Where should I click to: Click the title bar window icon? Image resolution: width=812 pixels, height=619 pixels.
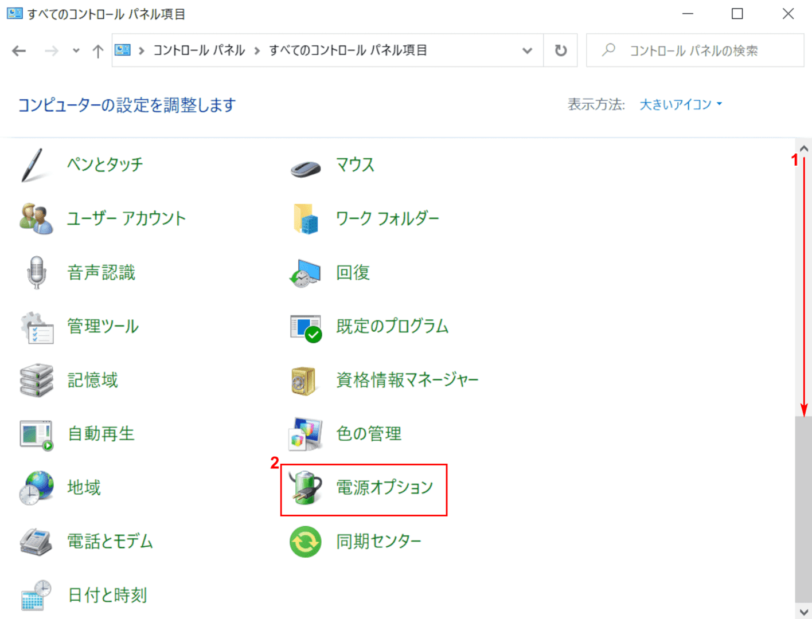[14, 13]
